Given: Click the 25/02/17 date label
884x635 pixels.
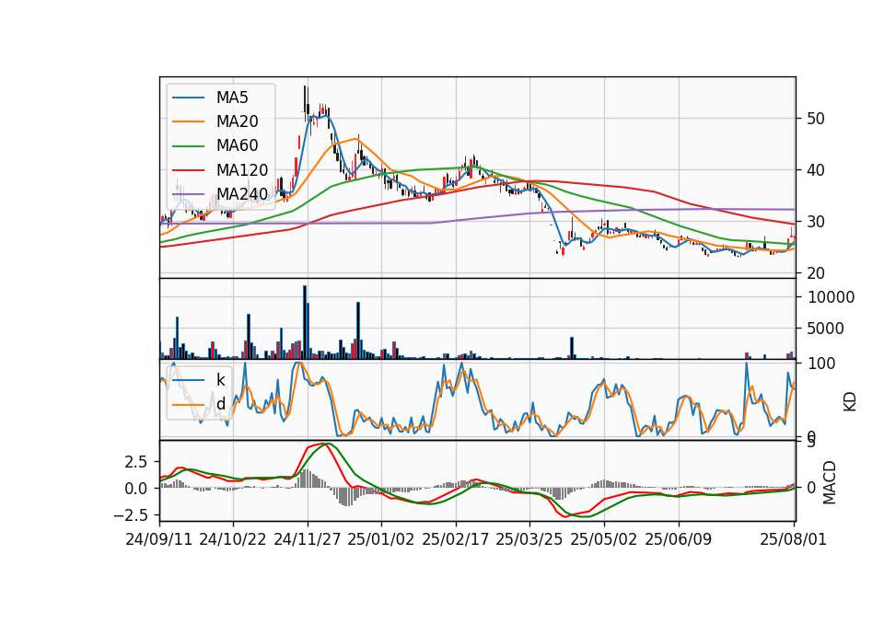Looking at the screenshot, I should tap(456, 540).
